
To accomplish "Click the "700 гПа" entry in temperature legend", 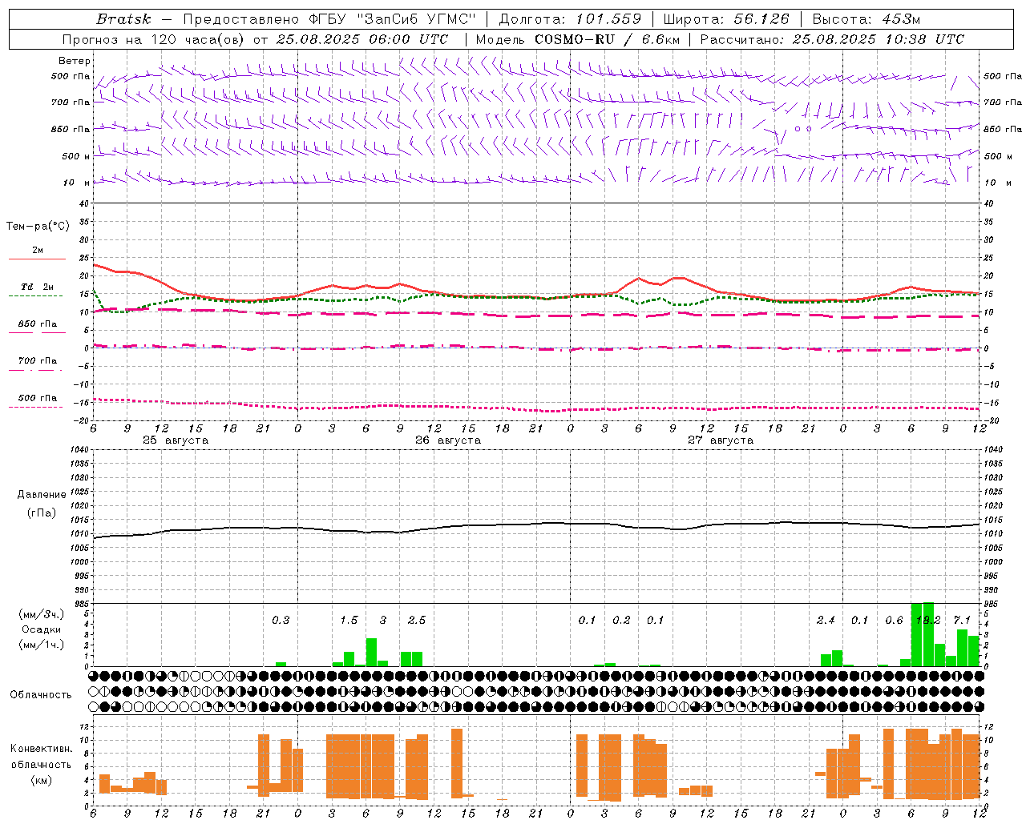I will pyautogui.click(x=38, y=361).
